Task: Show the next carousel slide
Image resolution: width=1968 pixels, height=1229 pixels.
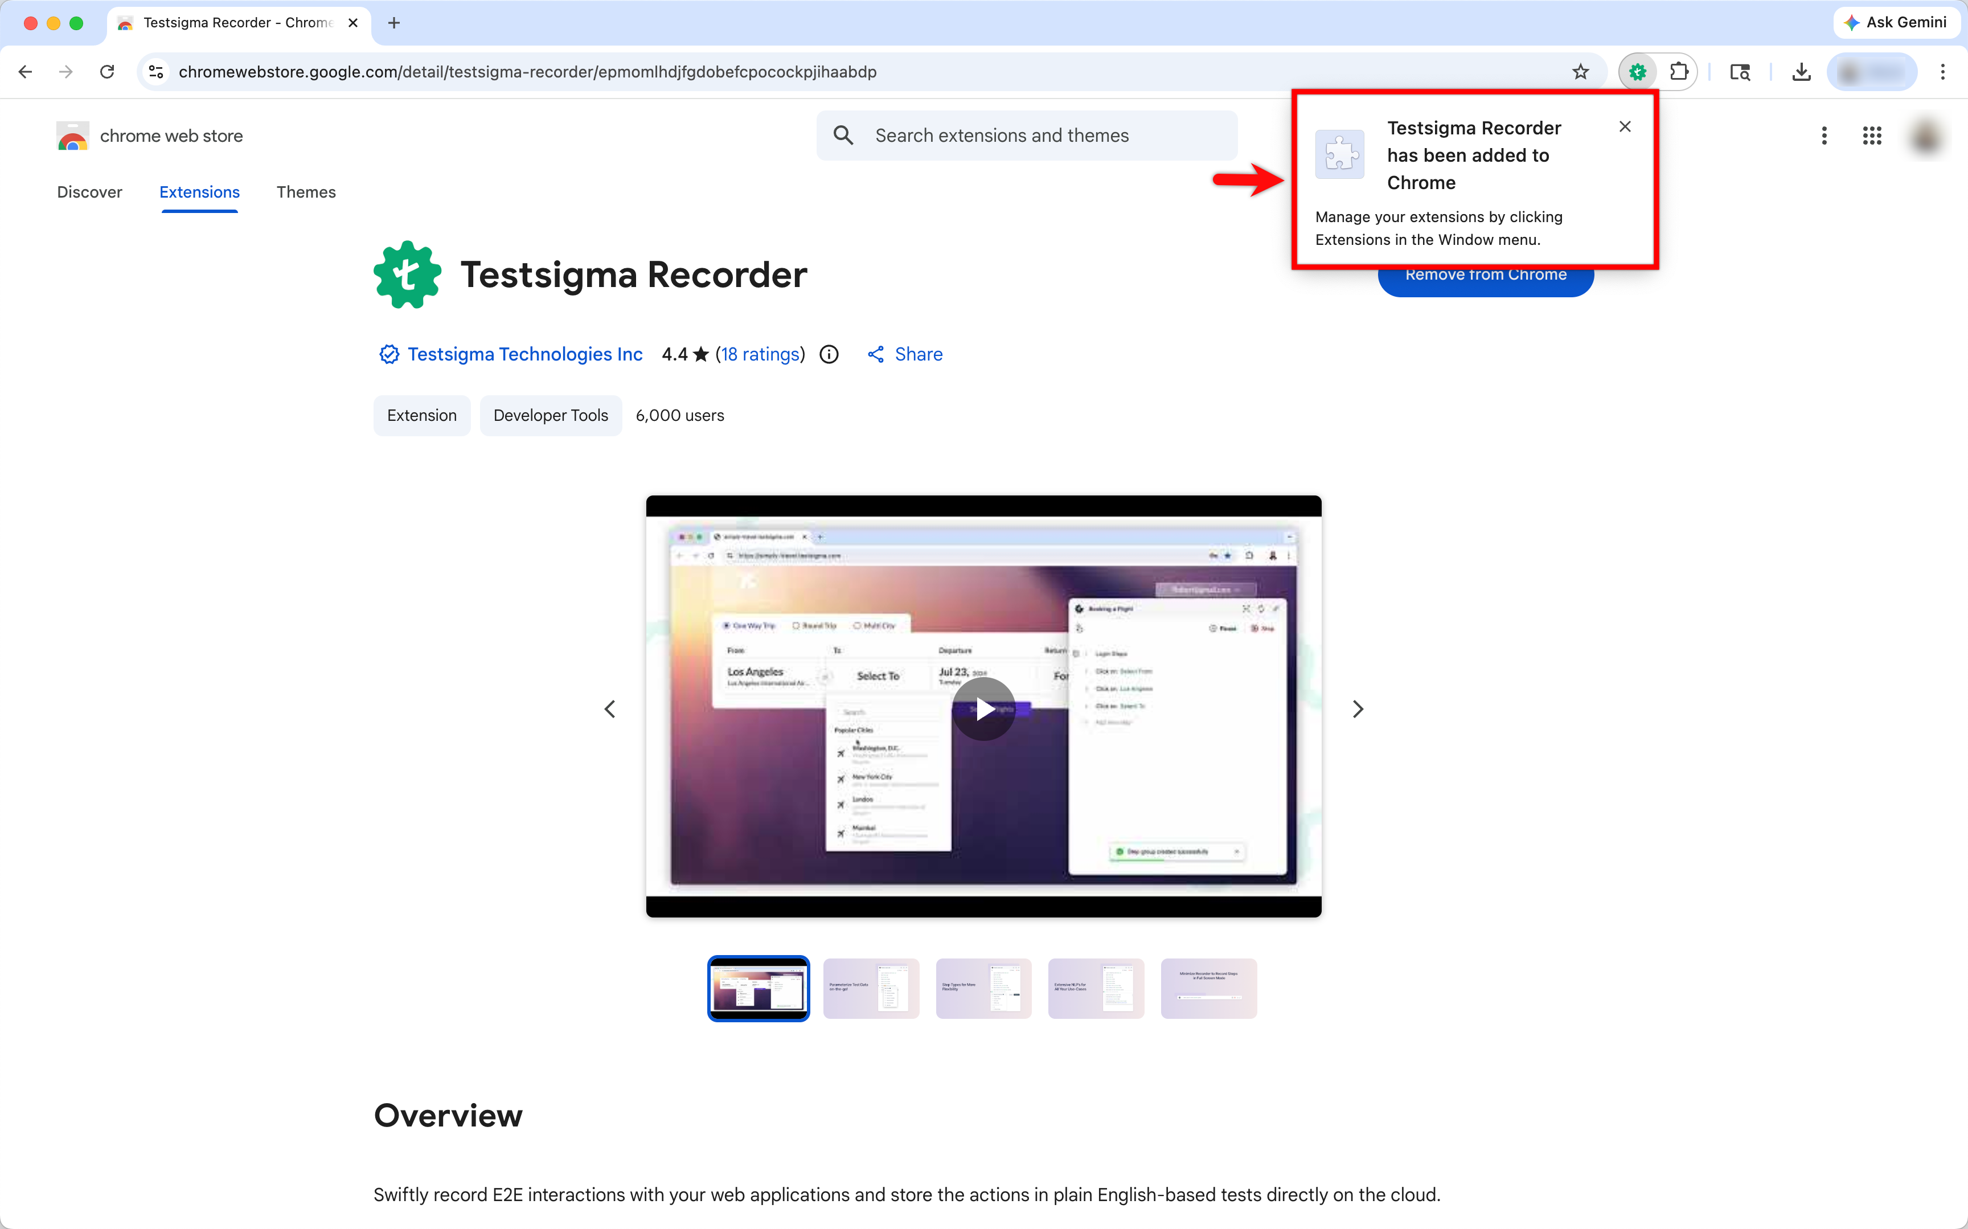Action: point(1358,709)
